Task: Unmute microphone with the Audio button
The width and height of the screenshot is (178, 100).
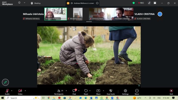Action: (x=7, y=92)
